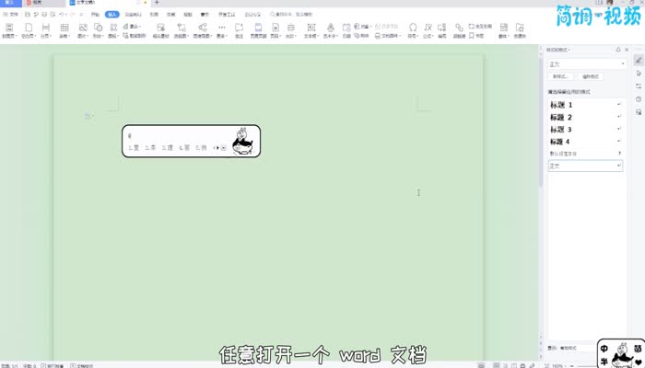
Task: Switch to the 开始 (Home) tab
Action: 95,15
